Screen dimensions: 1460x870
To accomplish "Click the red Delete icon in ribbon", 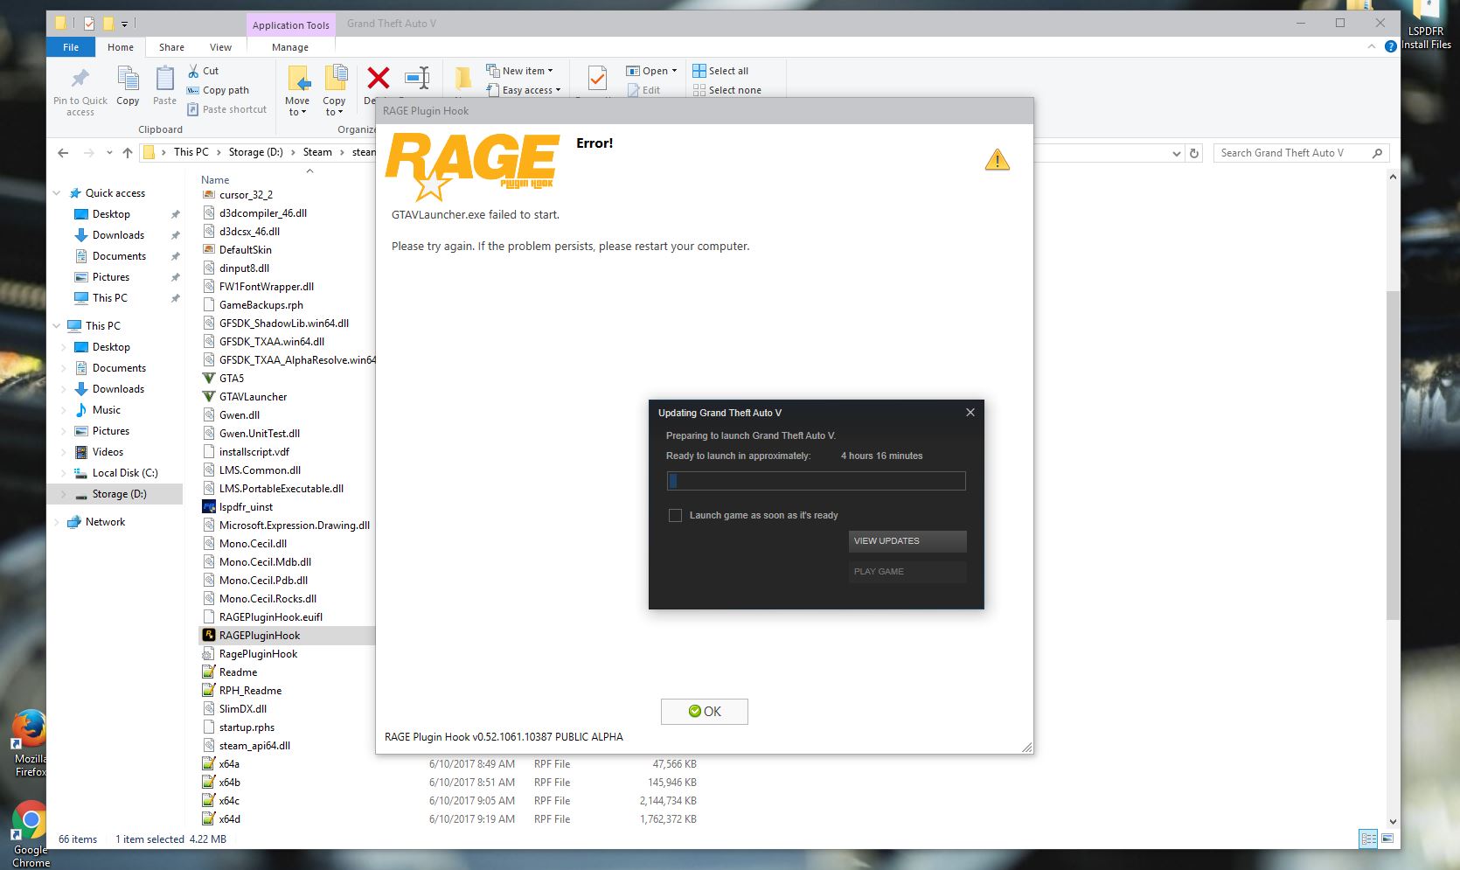I will 378,79.
